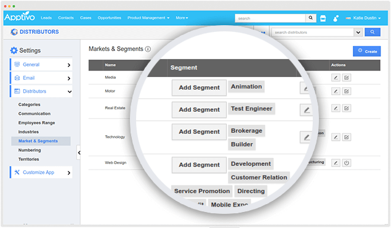
Task: Click the info icon beside Markets & Segments
Action: [x=148, y=49]
